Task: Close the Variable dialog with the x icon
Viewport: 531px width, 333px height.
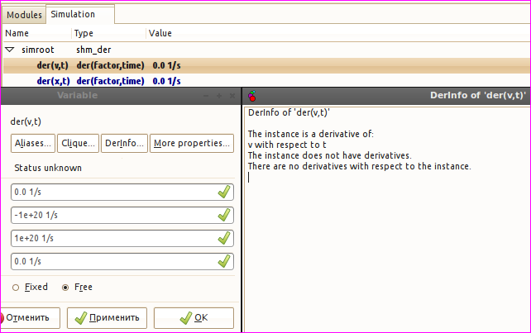Action: [x=232, y=96]
